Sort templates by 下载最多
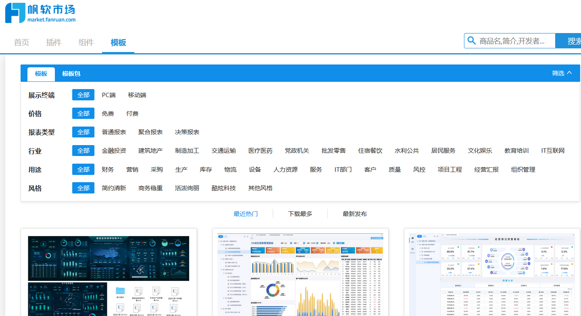Screen dimensions: 581x316 [x=300, y=214]
